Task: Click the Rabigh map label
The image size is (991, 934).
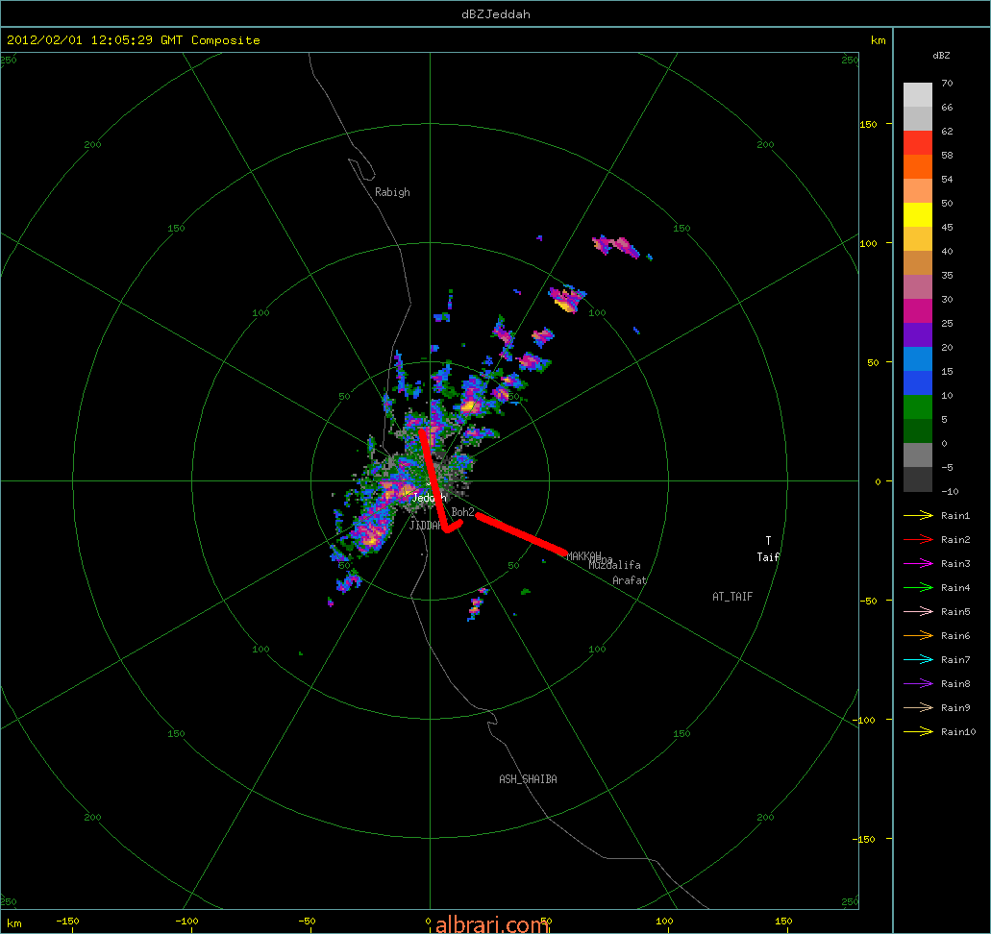Action: [x=392, y=192]
